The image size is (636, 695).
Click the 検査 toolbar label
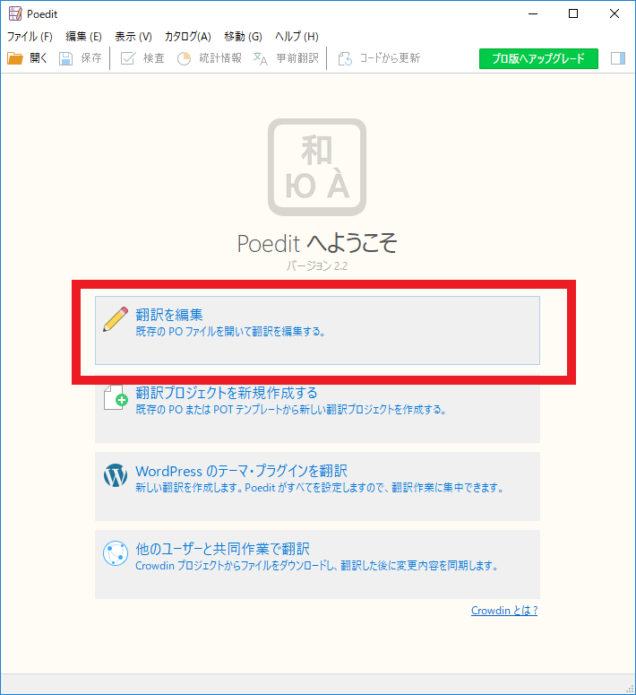click(154, 58)
